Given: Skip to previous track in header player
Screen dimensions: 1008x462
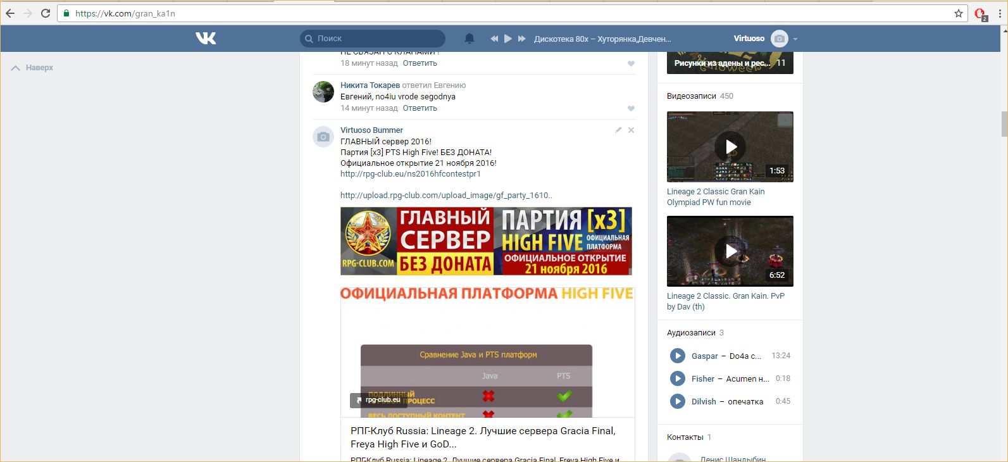Looking at the screenshot, I should pyautogui.click(x=494, y=39).
